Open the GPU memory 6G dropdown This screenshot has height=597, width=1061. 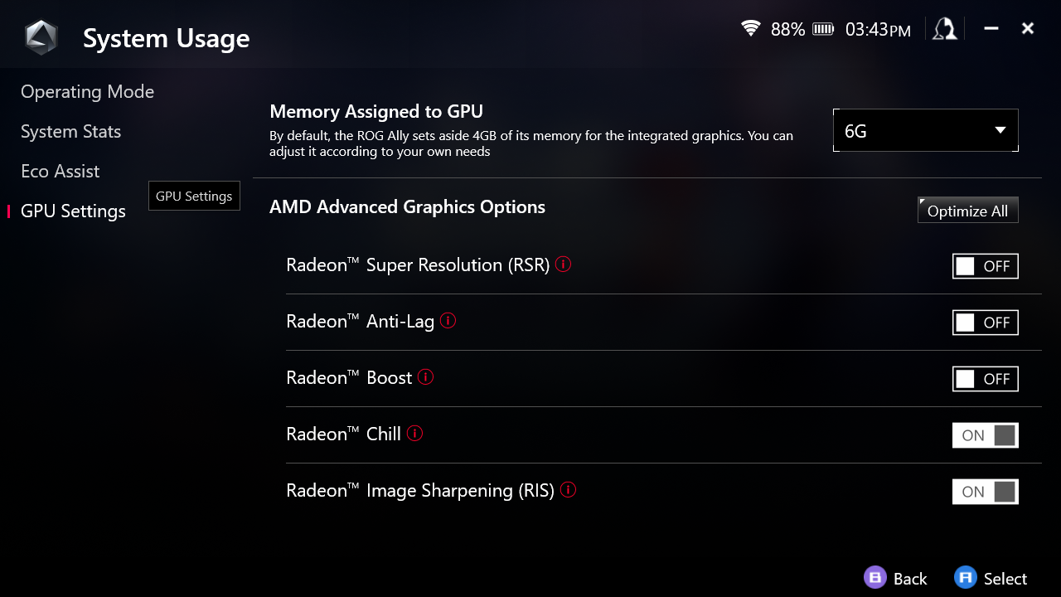coord(925,131)
